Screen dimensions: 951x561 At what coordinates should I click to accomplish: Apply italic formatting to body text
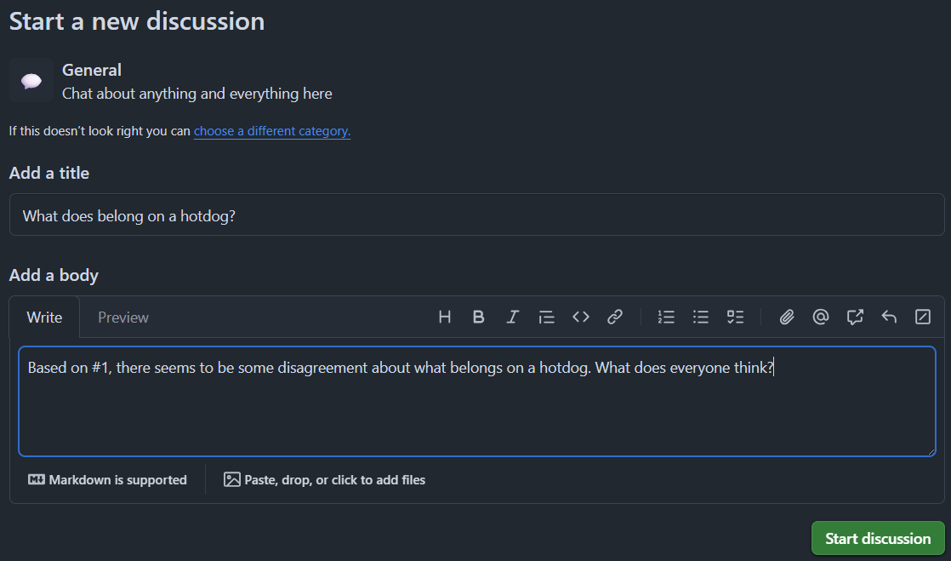click(512, 317)
